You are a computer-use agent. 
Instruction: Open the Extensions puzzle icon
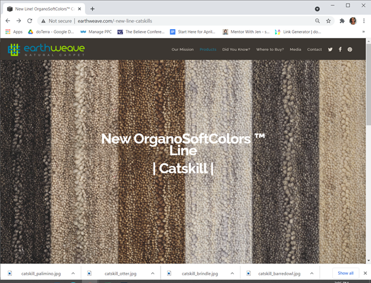tap(342, 21)
